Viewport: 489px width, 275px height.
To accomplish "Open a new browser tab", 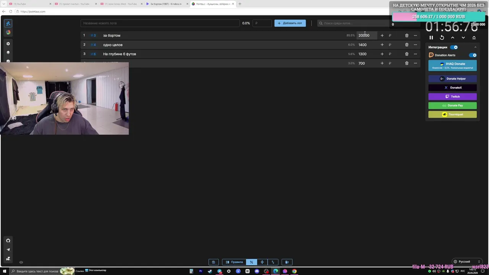I will [240, 4].
